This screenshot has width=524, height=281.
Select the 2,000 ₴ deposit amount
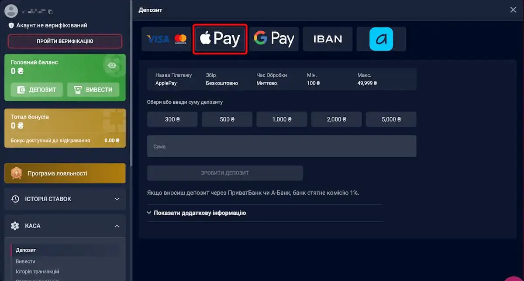(x=336, y=119)
